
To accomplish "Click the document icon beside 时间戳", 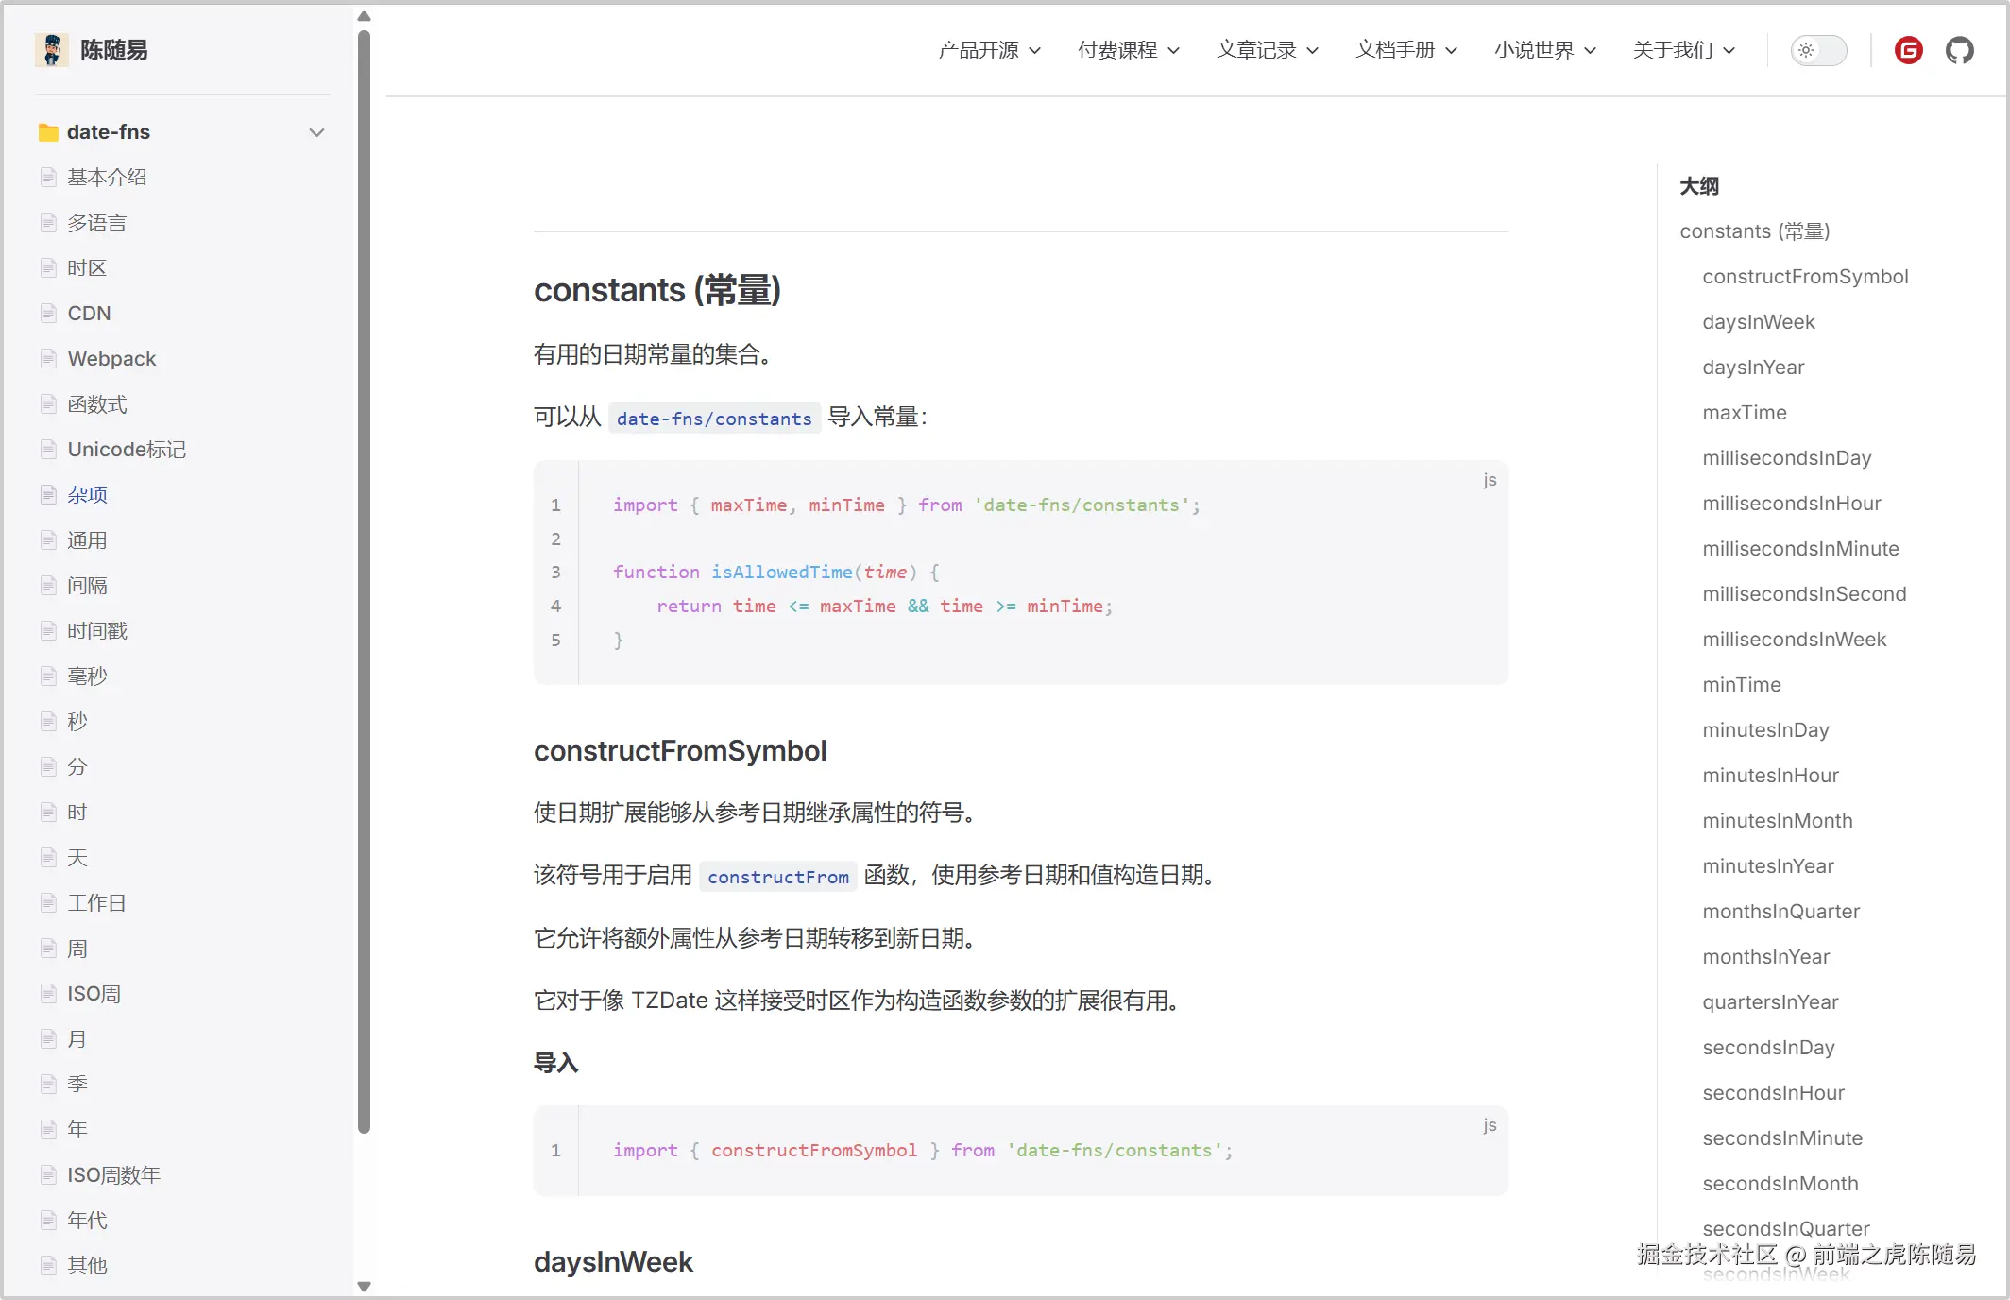I will (50, 630).
